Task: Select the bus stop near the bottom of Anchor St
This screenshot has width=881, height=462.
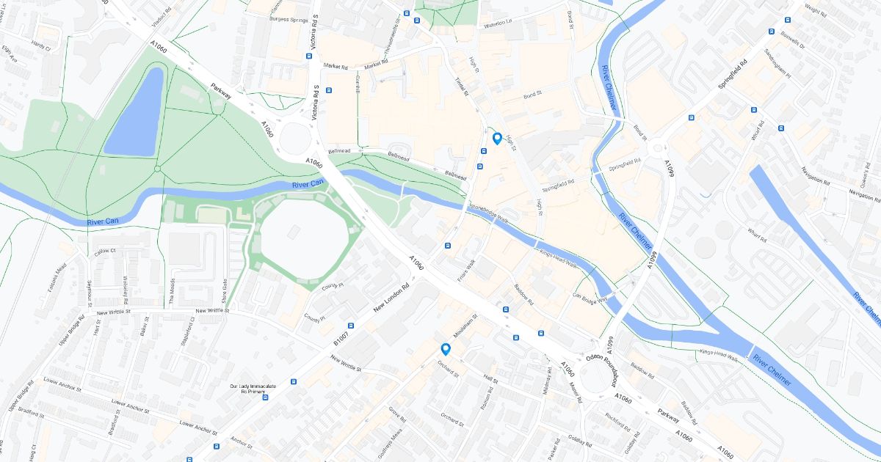Action: click(217, 446)
